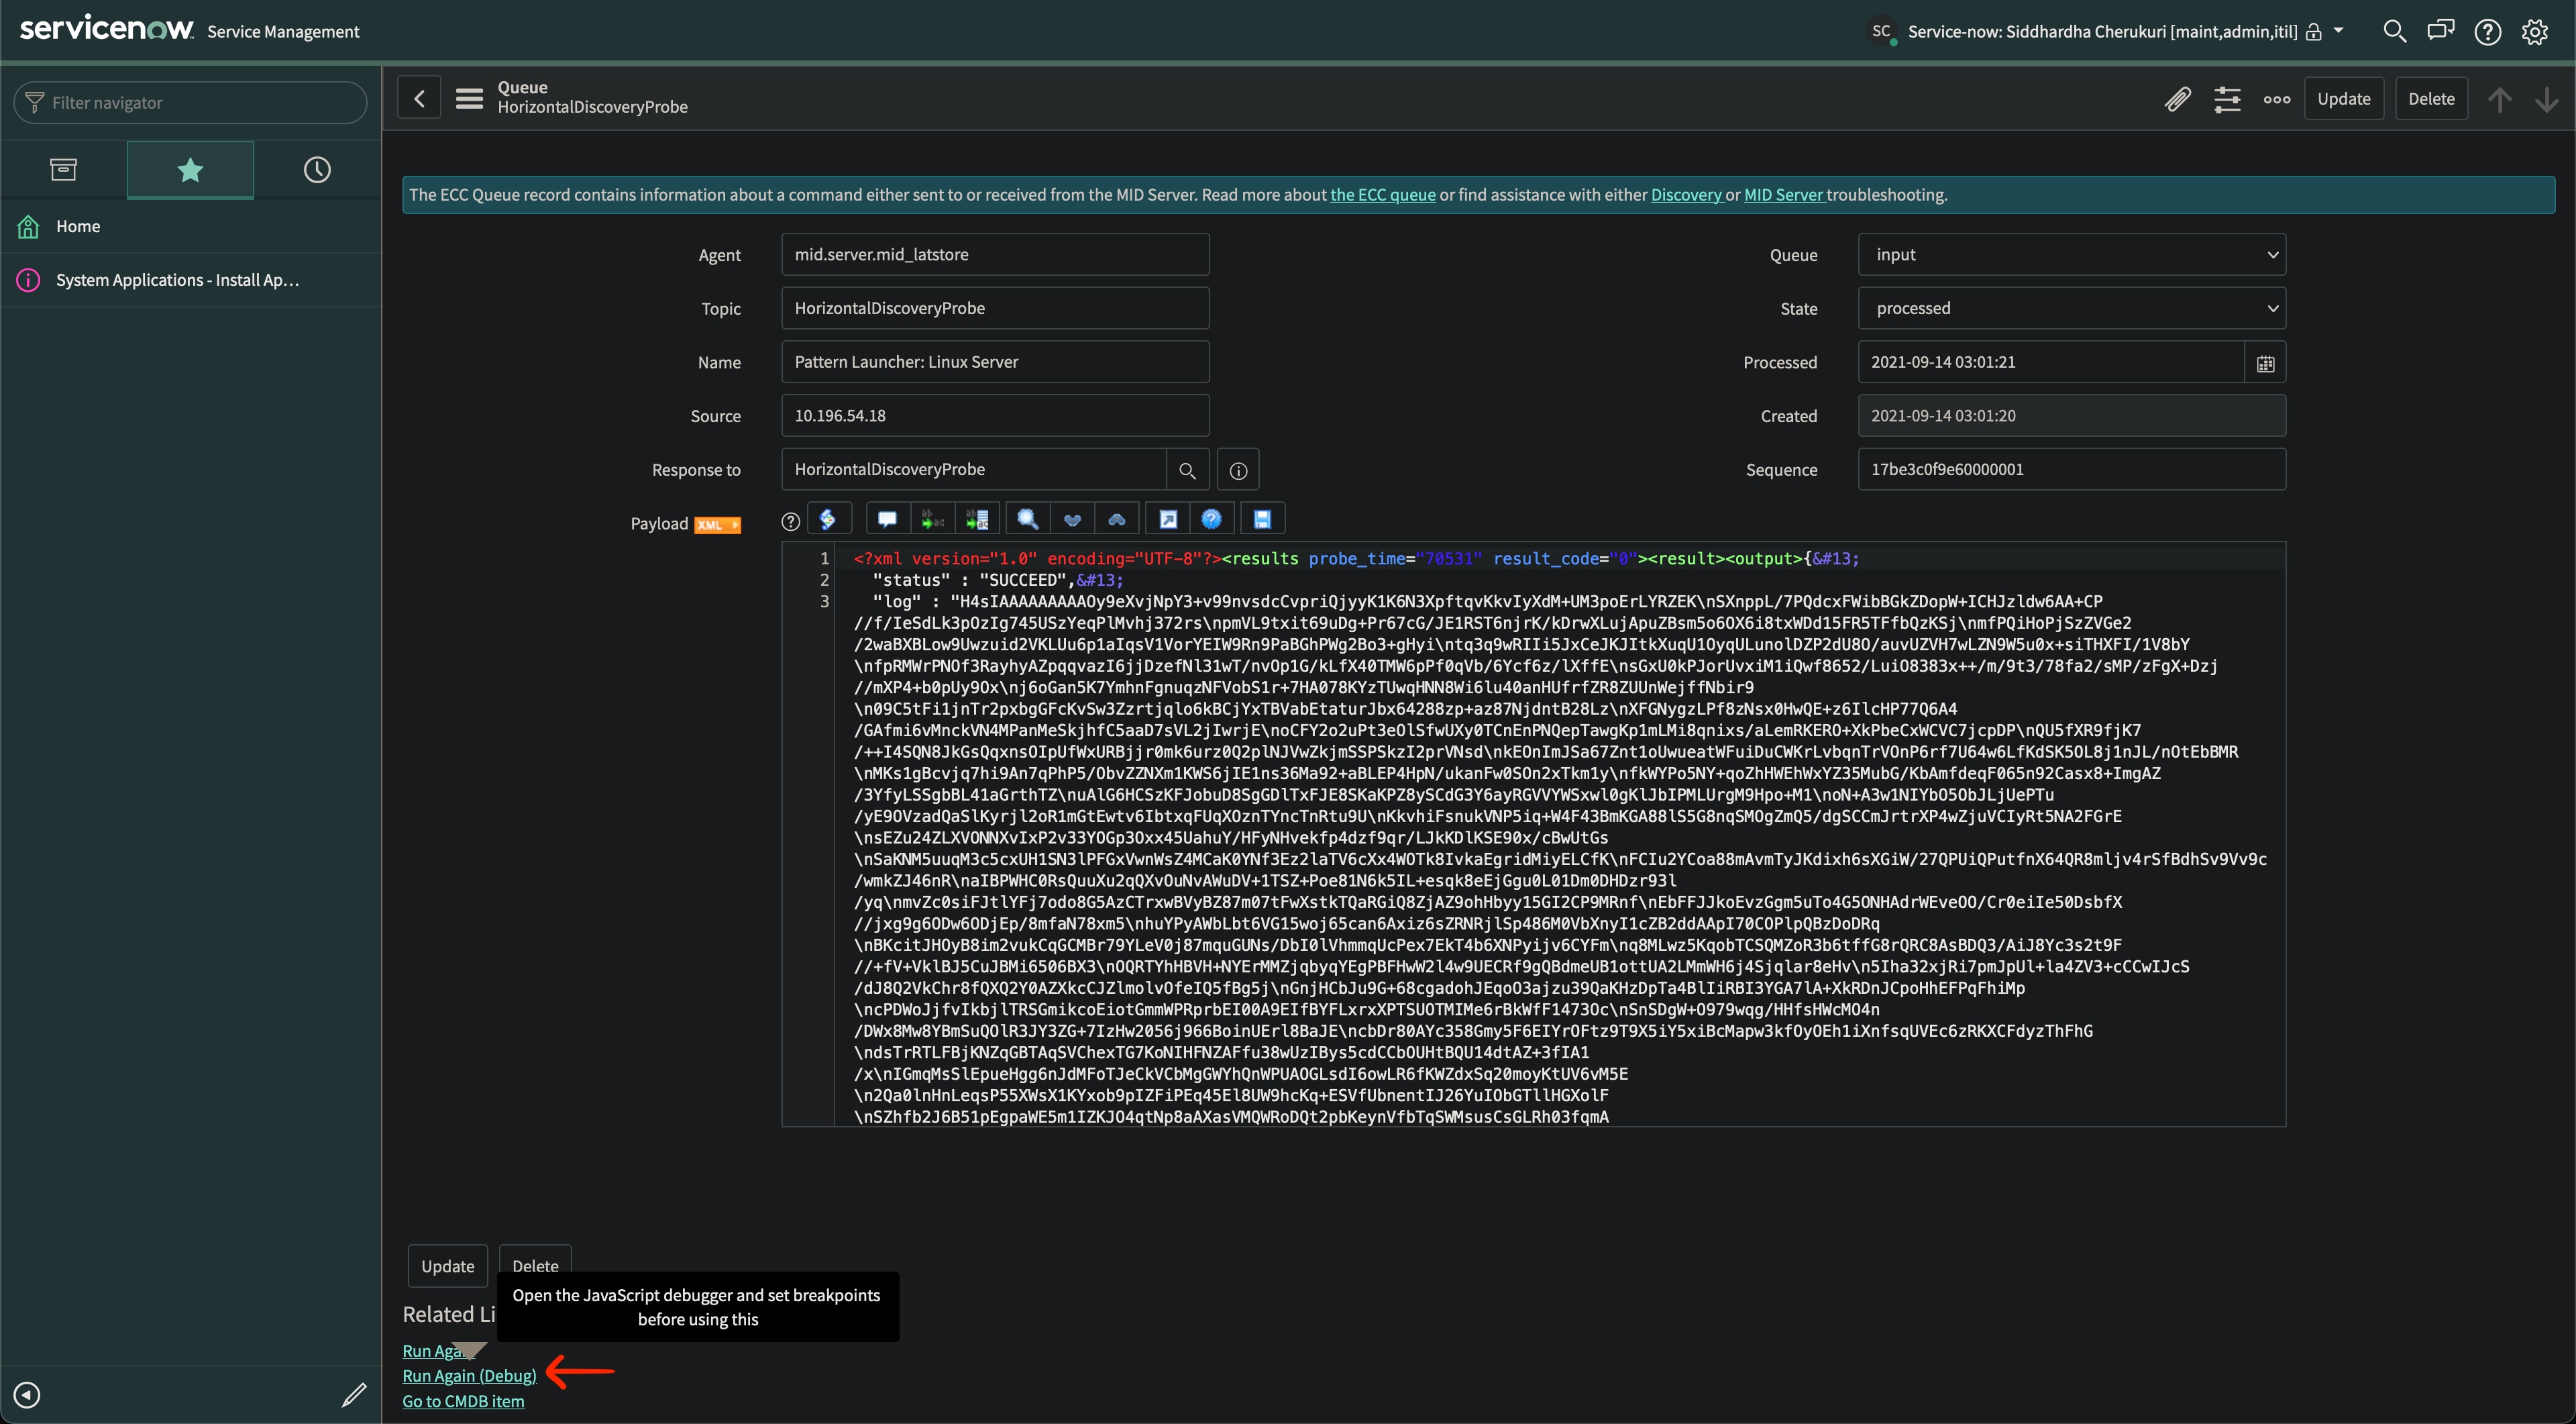The width and height of the screenshot is (2576, 1424).
Task: Click the Replace icon in Payload toolbar
Action: point(932,519)
